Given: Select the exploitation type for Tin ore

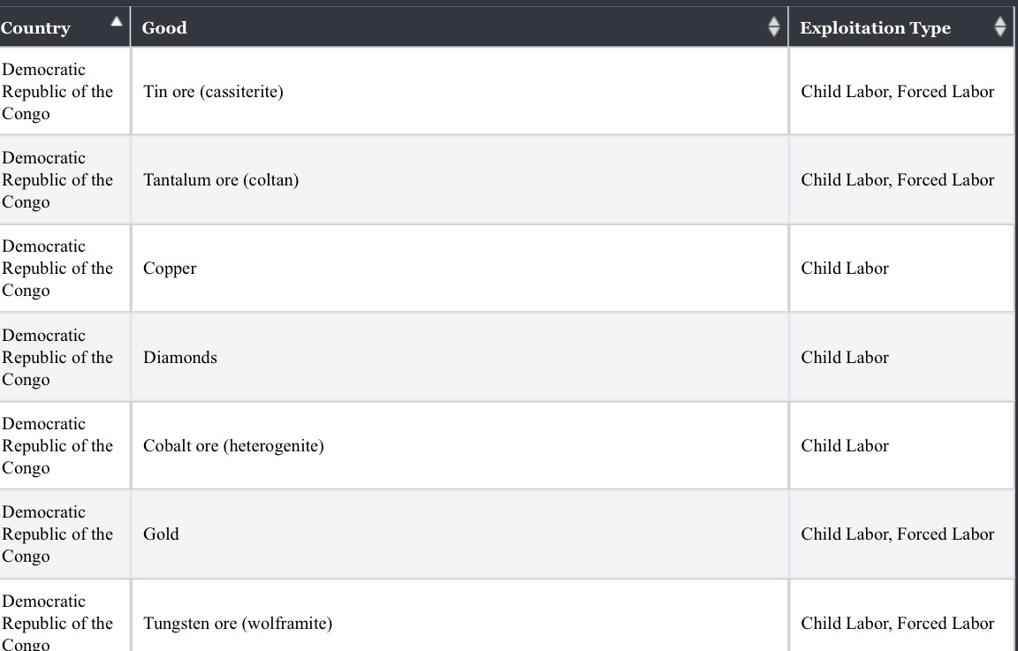Looking at the screenshot, I should [x=897, y=91].
